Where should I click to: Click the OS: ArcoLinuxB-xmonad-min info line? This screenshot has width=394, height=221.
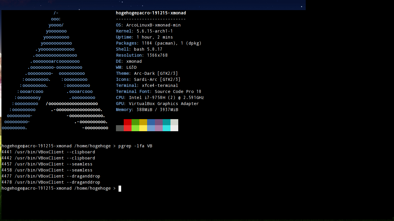pyautogui.click(x=148, y=25)
